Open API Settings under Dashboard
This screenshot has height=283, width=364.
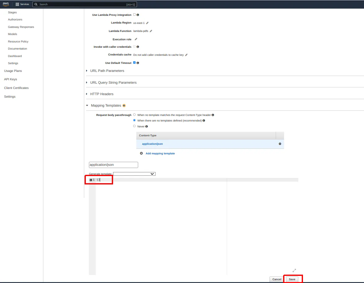click(x=13, y=63)
